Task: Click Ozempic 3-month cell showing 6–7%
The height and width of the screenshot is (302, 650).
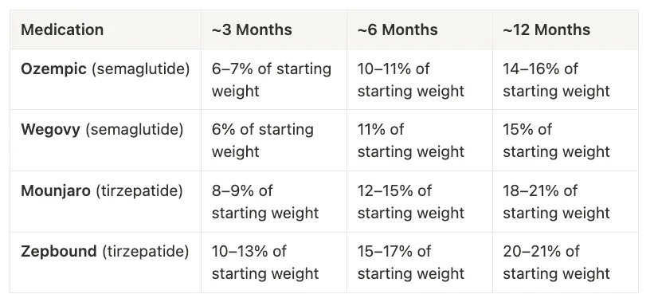Action: pyautogui.click(x=272, y=80)
